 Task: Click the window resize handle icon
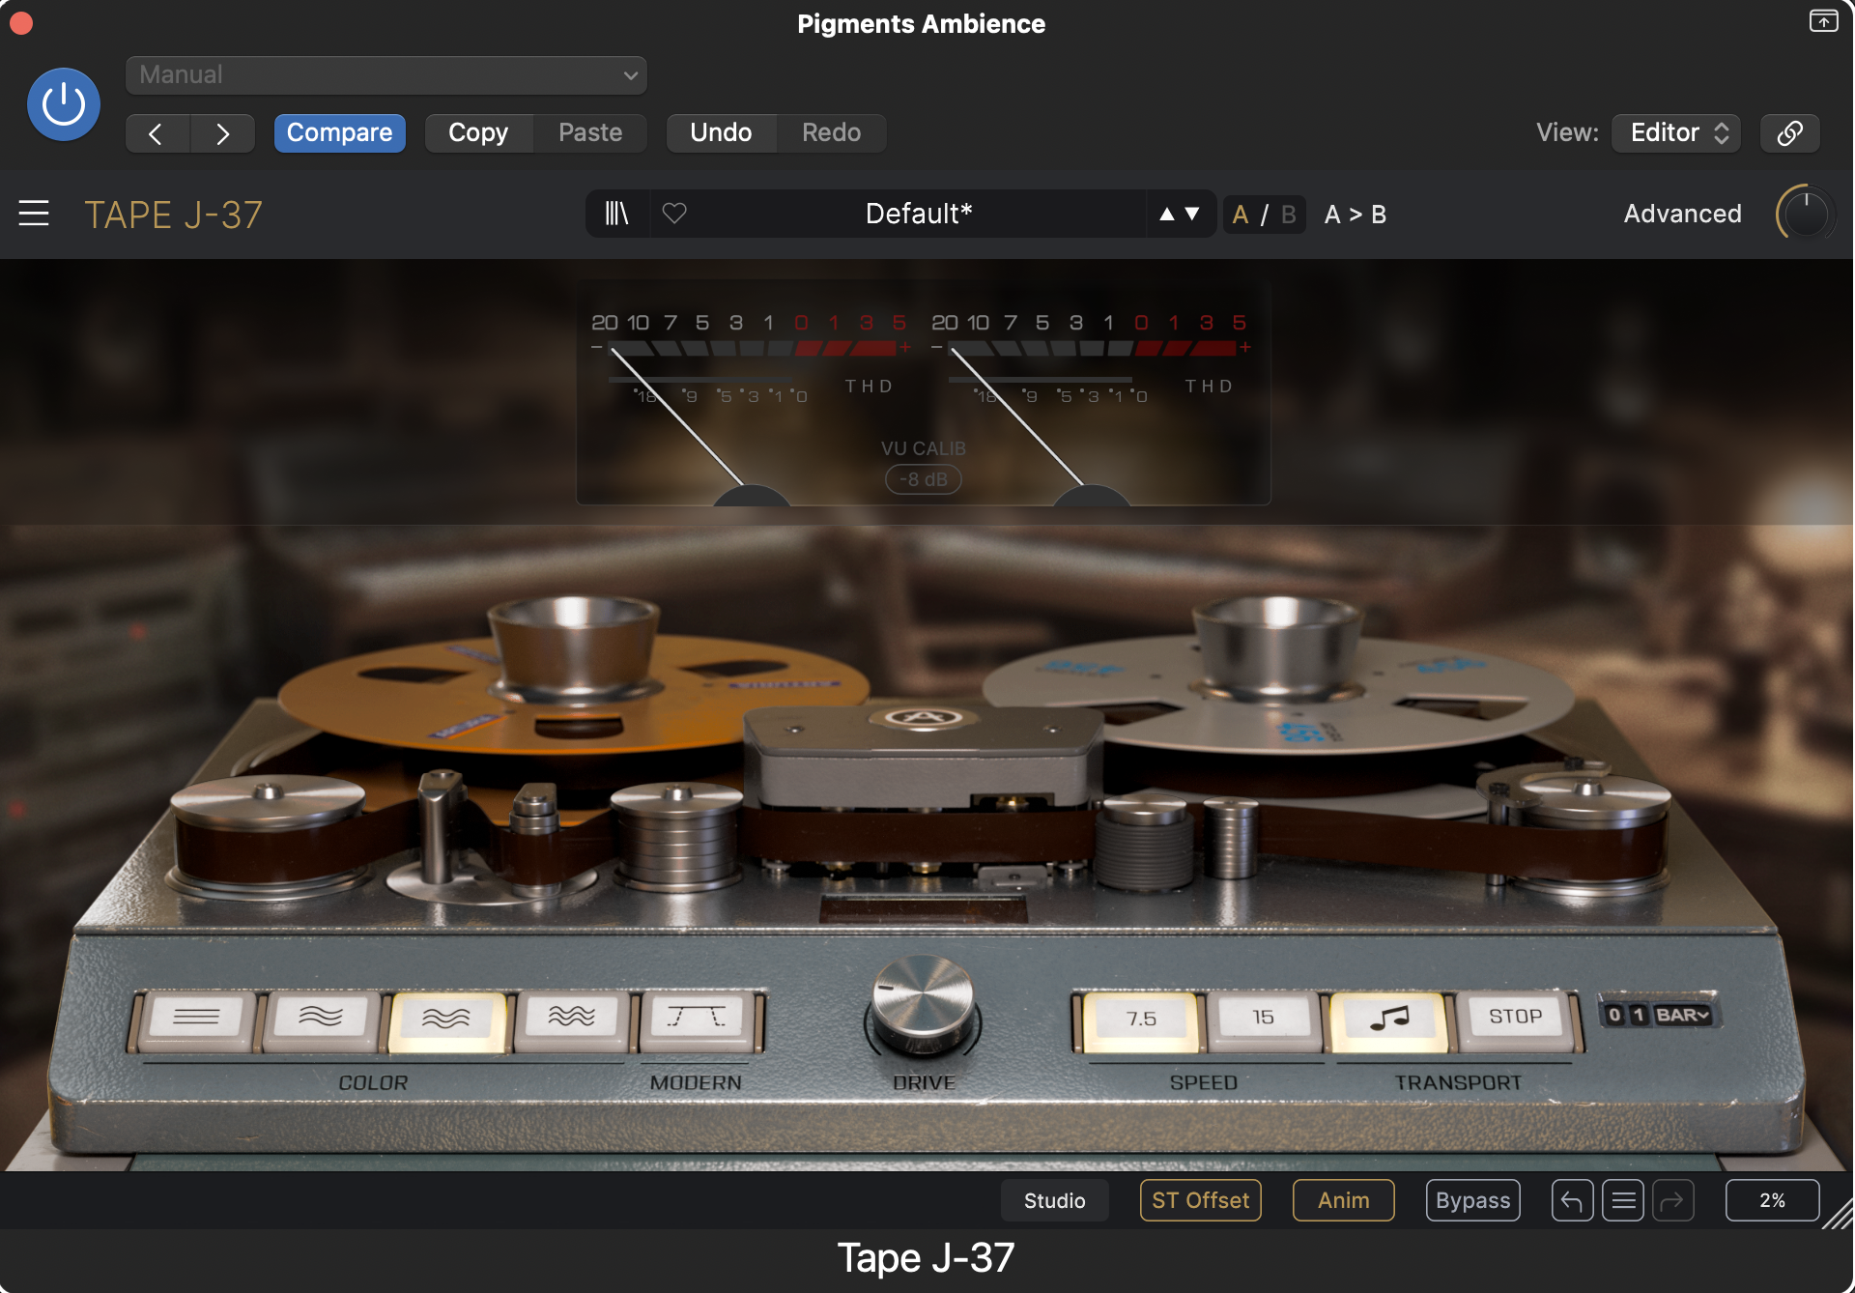pyautogui.click(x=1839, y=1213)
